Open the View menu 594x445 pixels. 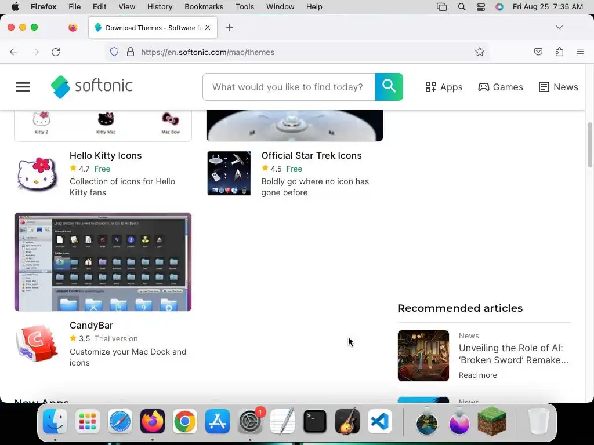click(126, 7)
